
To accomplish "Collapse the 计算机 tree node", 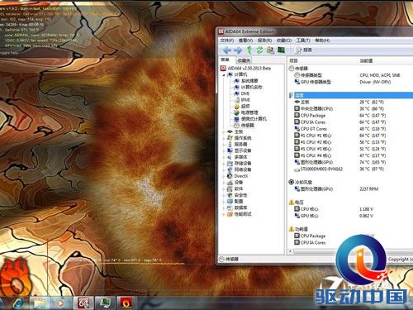I will point(224,74).
